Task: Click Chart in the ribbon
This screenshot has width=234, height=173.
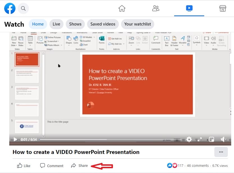Action: click(84, 45)
